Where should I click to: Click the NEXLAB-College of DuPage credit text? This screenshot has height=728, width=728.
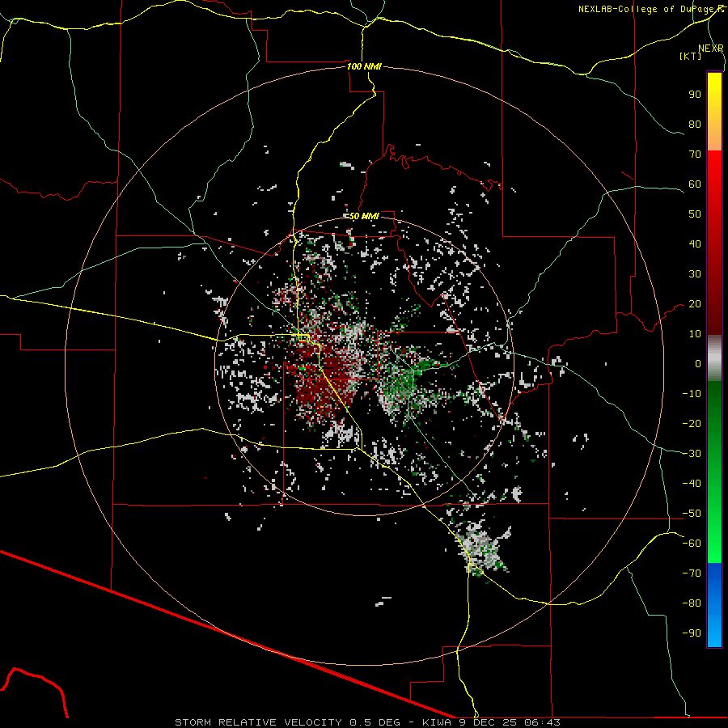(x=650, y=9)
